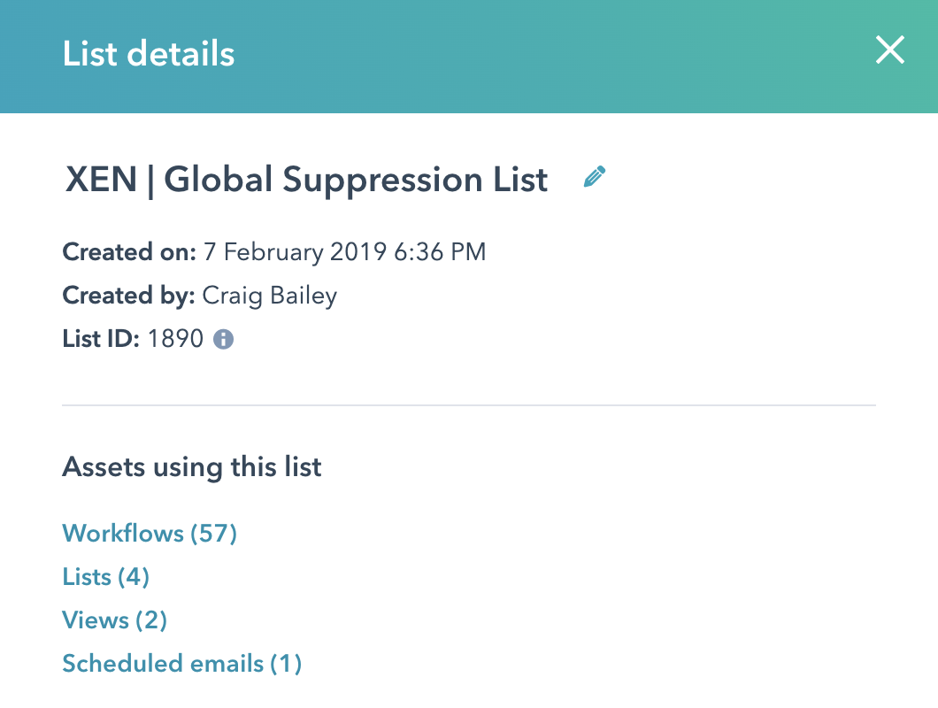
Task: Click the word XEN in the title
Action: tap(100, 181)
